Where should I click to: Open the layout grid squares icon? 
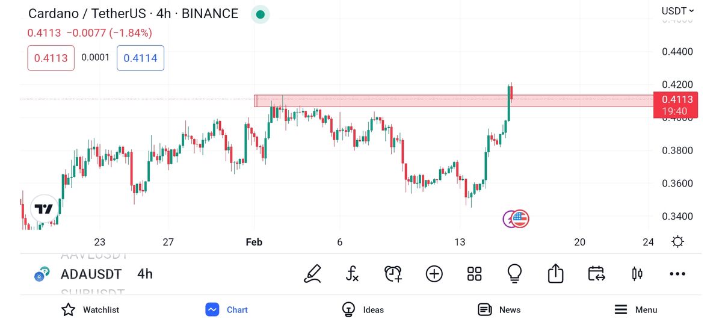[475, 274]
